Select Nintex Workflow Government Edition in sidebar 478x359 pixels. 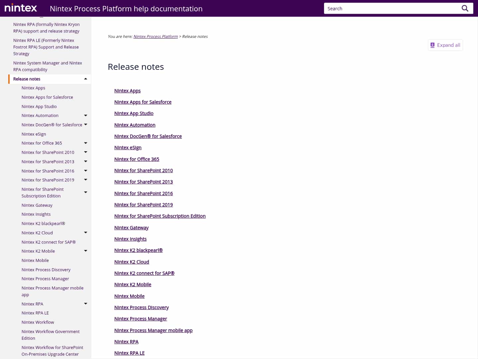coord(50,335)
